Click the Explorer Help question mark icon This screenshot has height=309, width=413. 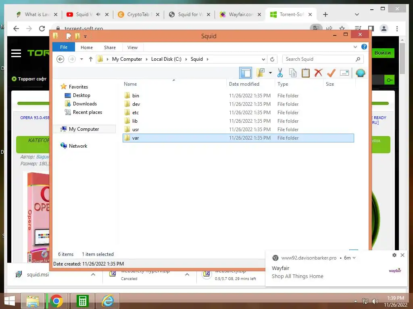pos(364,47)
